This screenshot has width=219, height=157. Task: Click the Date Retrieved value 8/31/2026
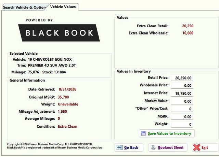[x=68, y=89]
